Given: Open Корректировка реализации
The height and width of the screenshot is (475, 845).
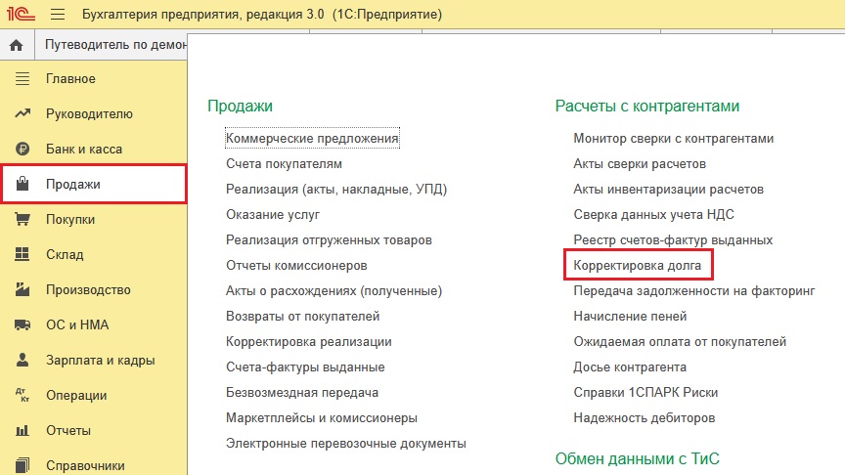Looking at the screenshot, I should (x=309, y=341).
